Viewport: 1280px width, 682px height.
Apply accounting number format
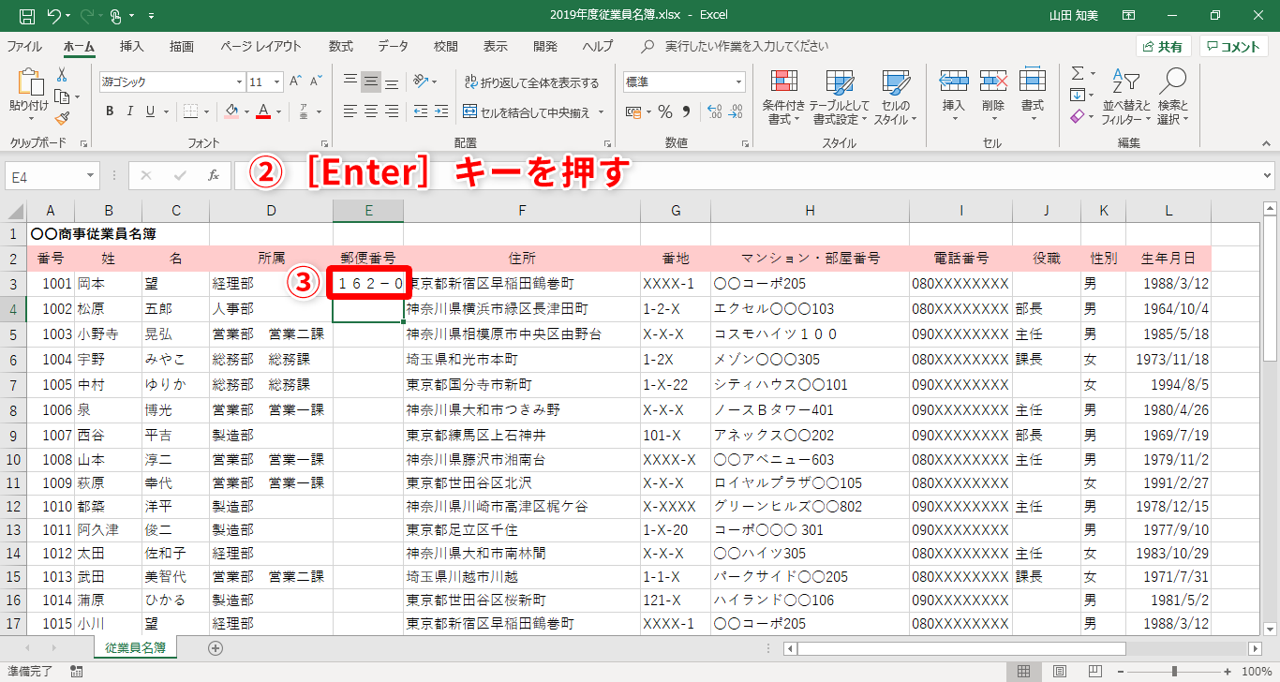click(x=633, y=111)
